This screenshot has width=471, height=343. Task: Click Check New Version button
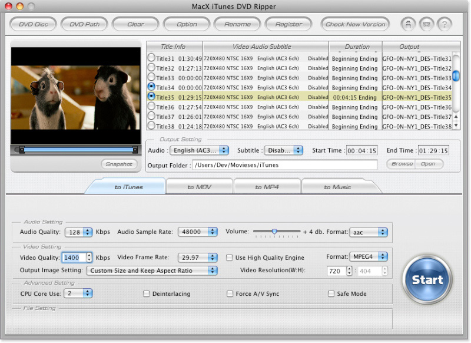(x=356, y=24)
